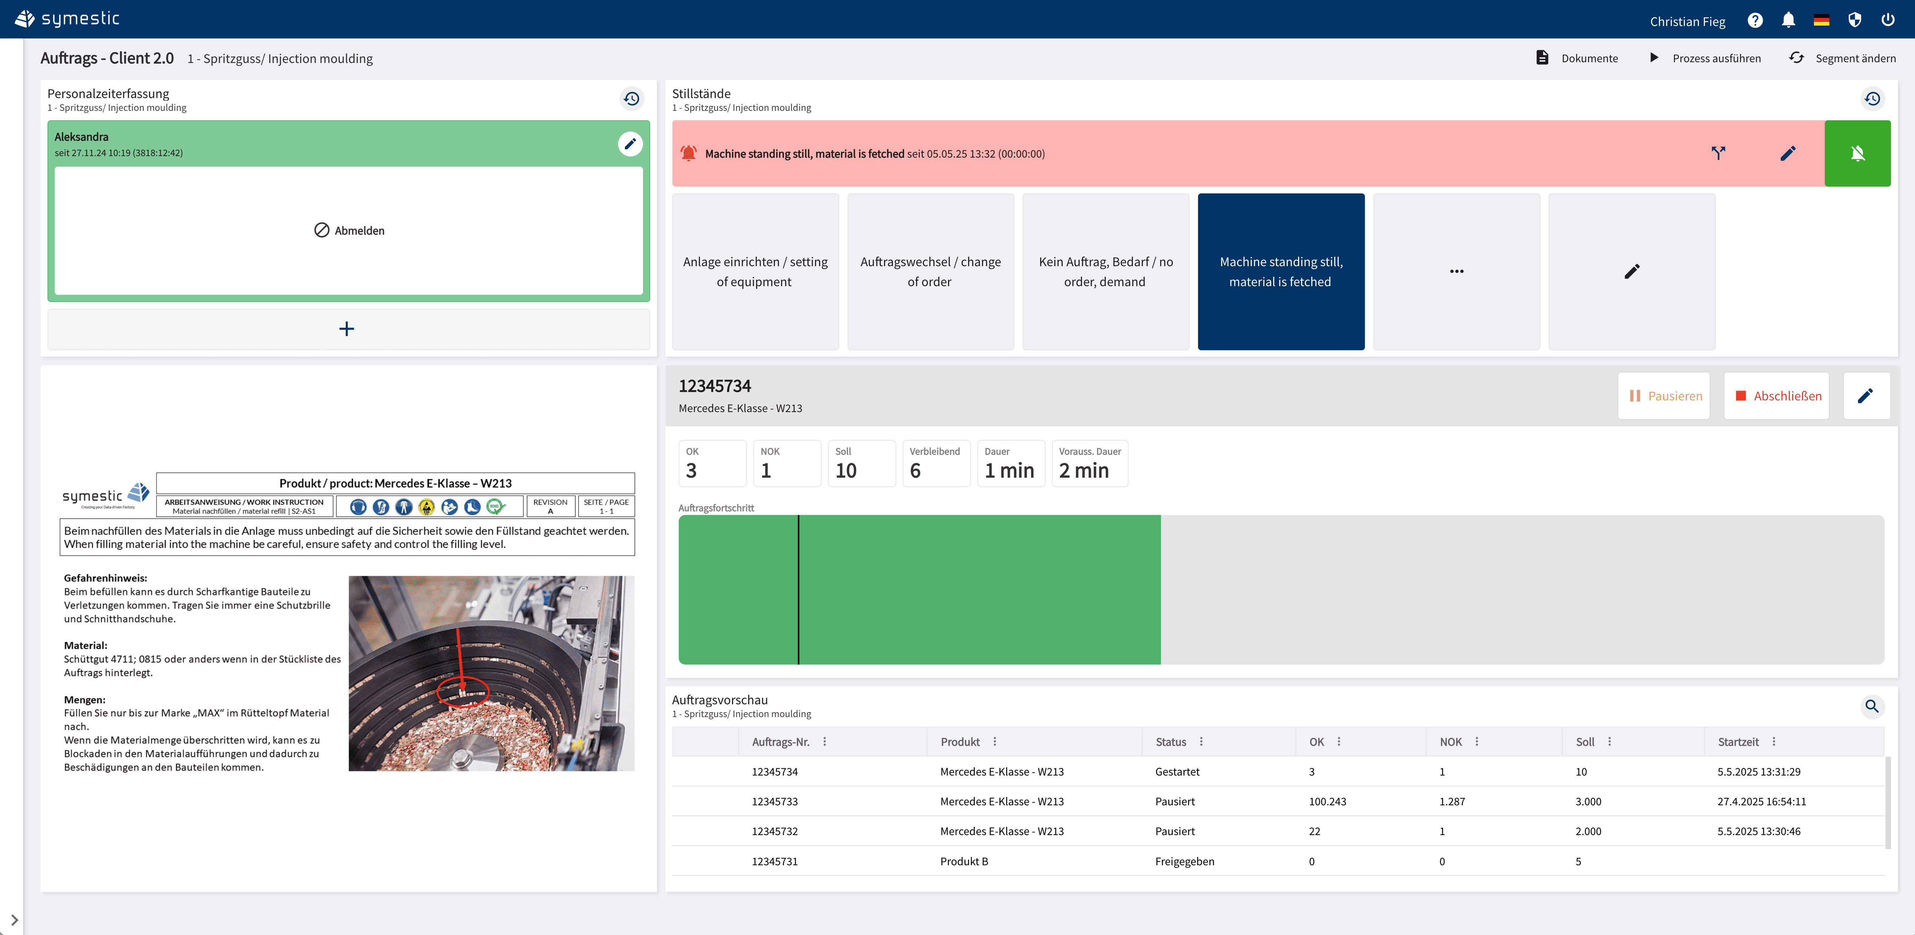The height and width of the screenshot is (935, 1915).
Task: Edit Aleksandra's time entry pencil
Action: click(x=630, y=143)
